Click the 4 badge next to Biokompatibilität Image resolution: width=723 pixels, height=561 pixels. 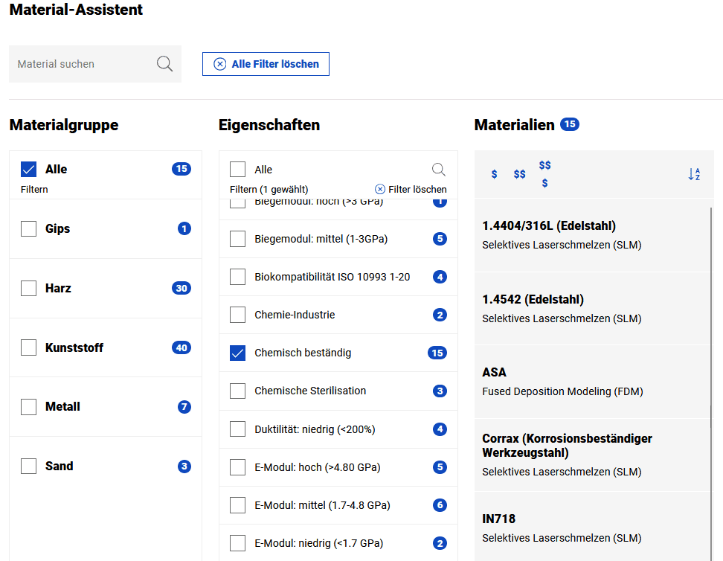tap(440, 277)
